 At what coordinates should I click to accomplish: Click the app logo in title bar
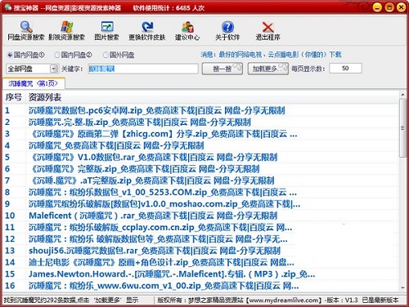tap(8, 7)
